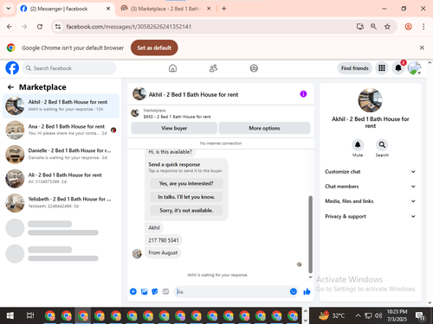
Task: Search in conversation using the magnifier icon
Action: click(382, 144)
